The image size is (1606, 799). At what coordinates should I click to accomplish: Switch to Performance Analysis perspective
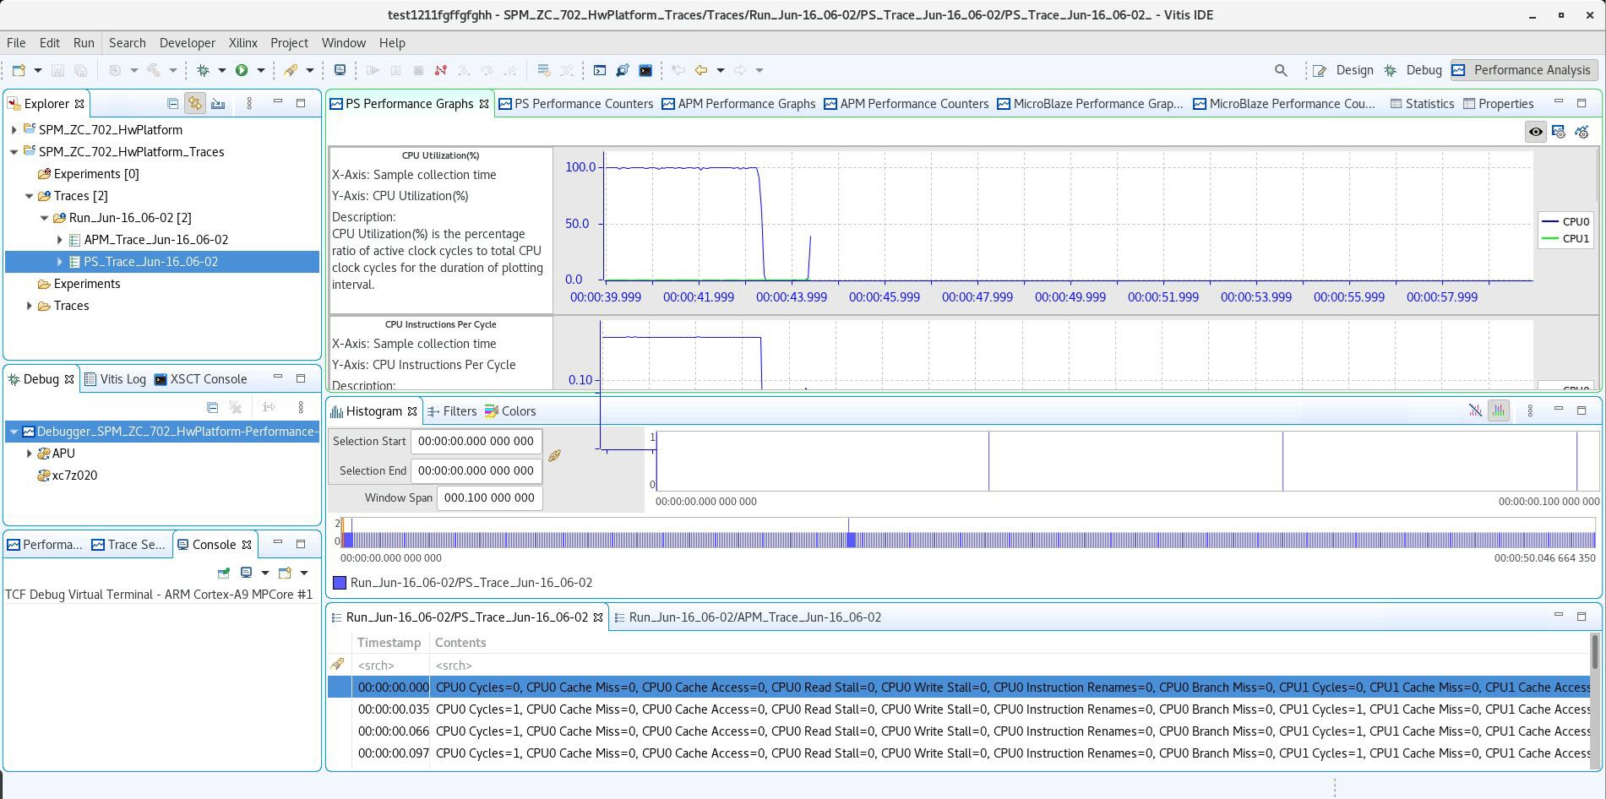1523,70
